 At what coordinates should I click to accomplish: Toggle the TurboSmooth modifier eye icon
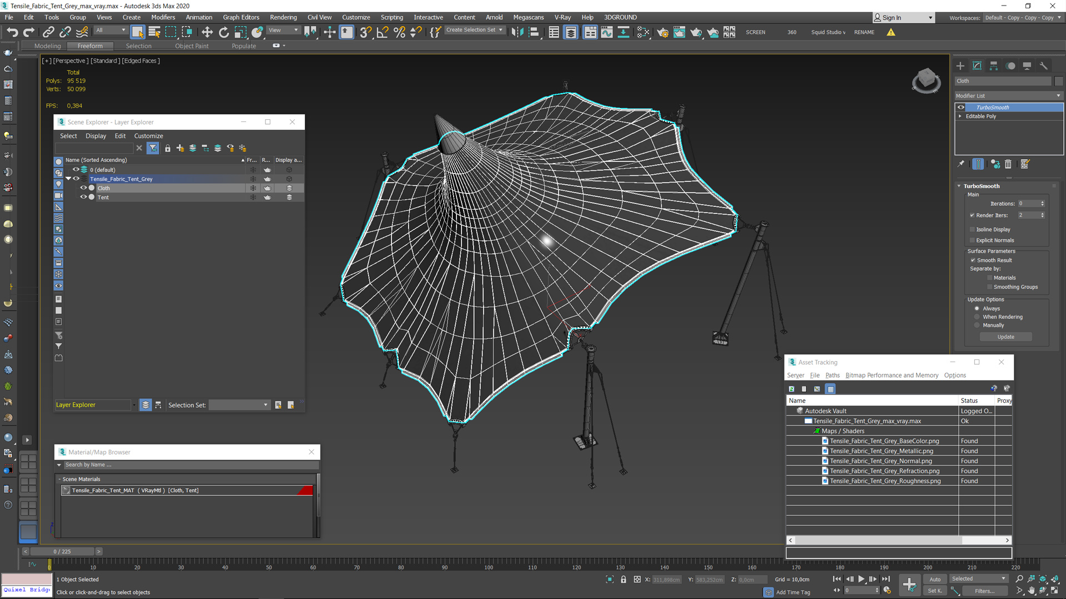(x=961, y=108)
